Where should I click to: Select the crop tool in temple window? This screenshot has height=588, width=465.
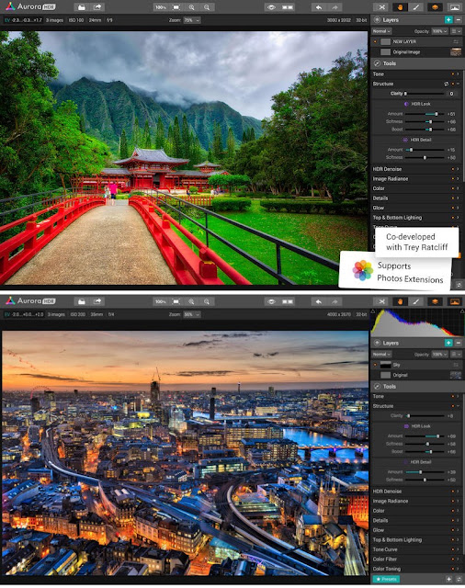tap(381, 7)
